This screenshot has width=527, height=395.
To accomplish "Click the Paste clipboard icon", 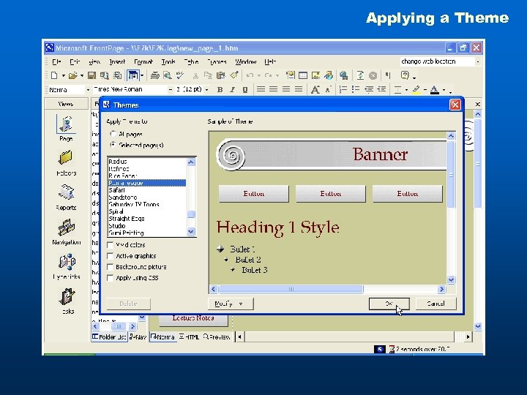I will point(221,75).
